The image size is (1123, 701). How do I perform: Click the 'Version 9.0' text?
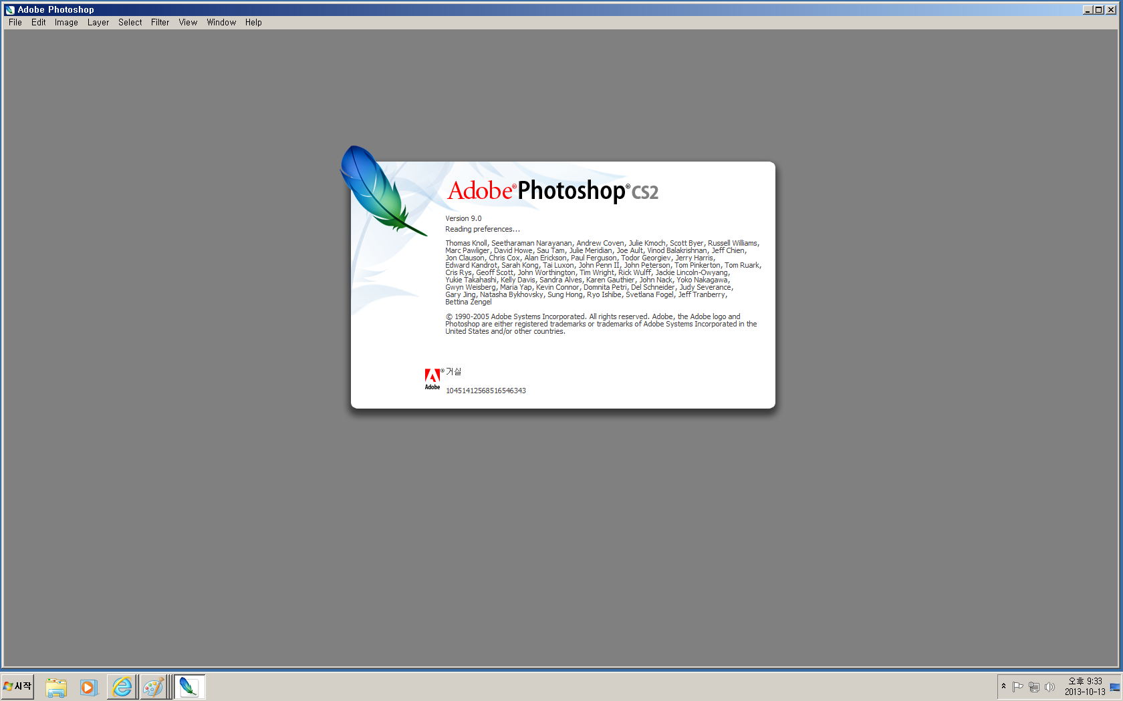tap(463, 218)
